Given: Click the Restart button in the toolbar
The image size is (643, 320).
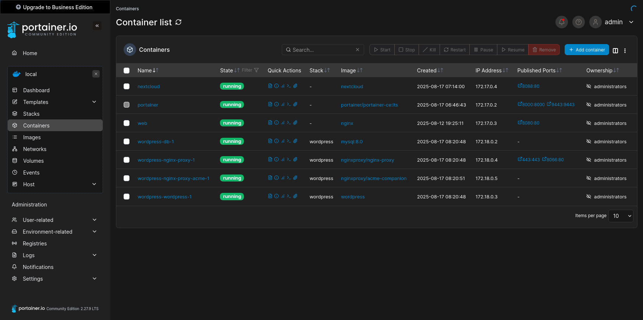Looking at the screenshot, I should pos(455,50).
